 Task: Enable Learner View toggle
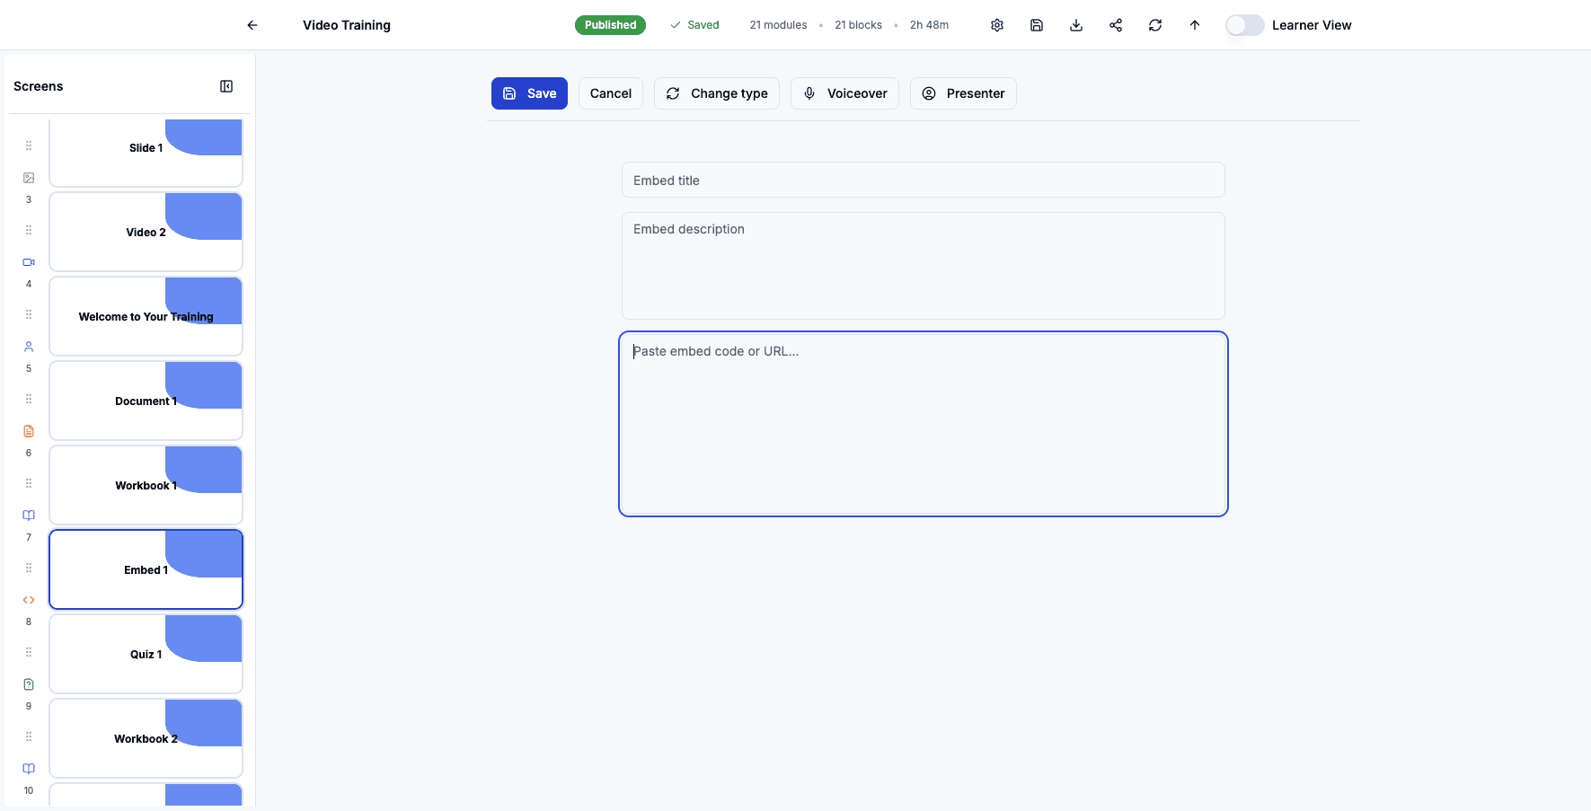pos(1244,25)
